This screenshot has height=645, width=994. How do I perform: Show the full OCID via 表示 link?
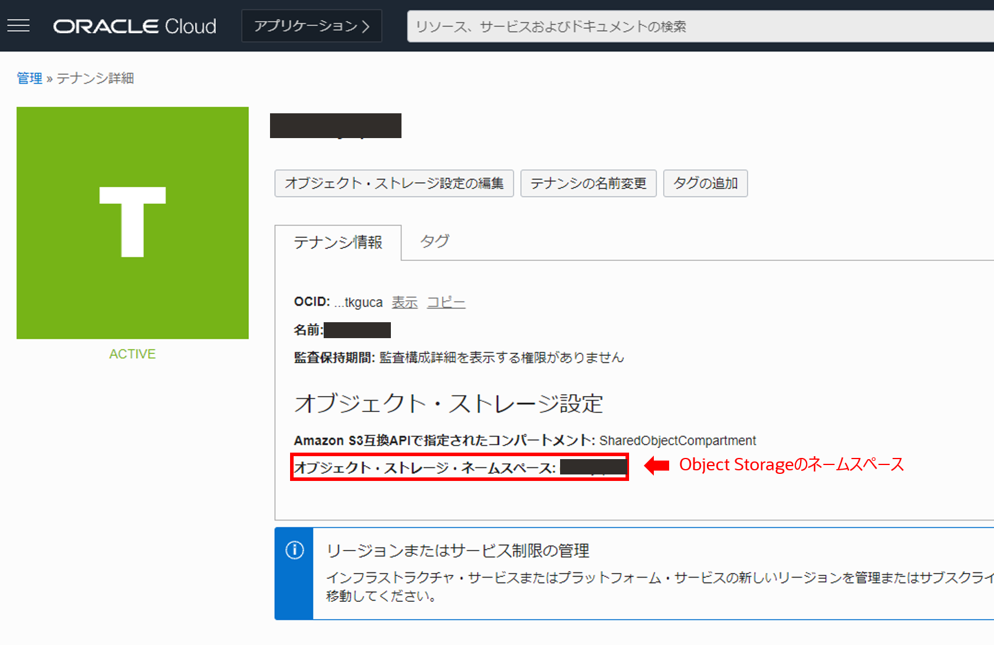coord(404,303)
